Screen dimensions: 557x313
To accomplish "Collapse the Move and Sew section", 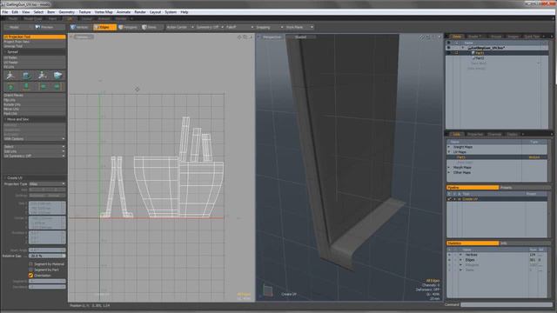I will click(5, 119).
